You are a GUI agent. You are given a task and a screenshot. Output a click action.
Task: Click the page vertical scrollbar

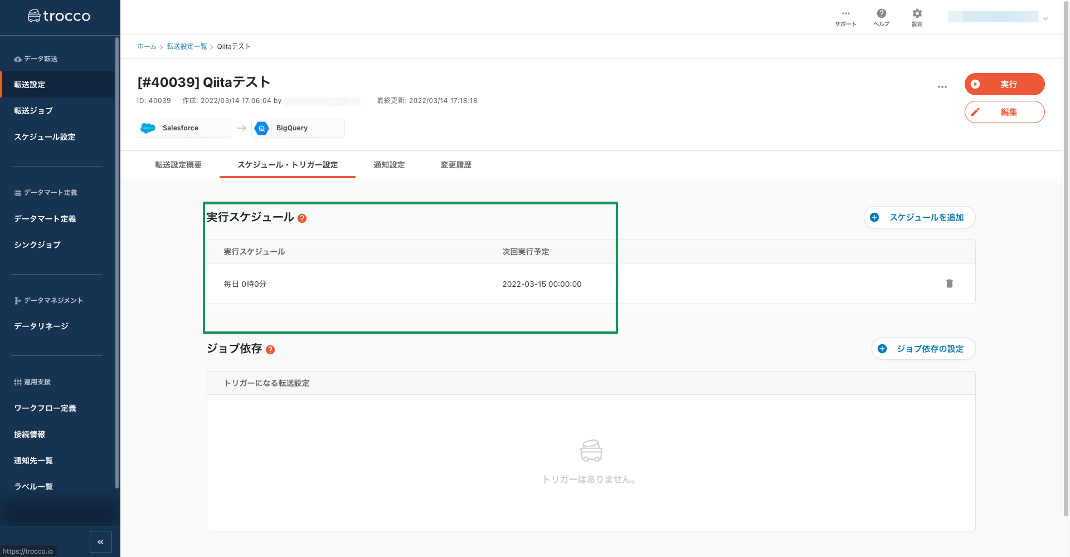1066,259
